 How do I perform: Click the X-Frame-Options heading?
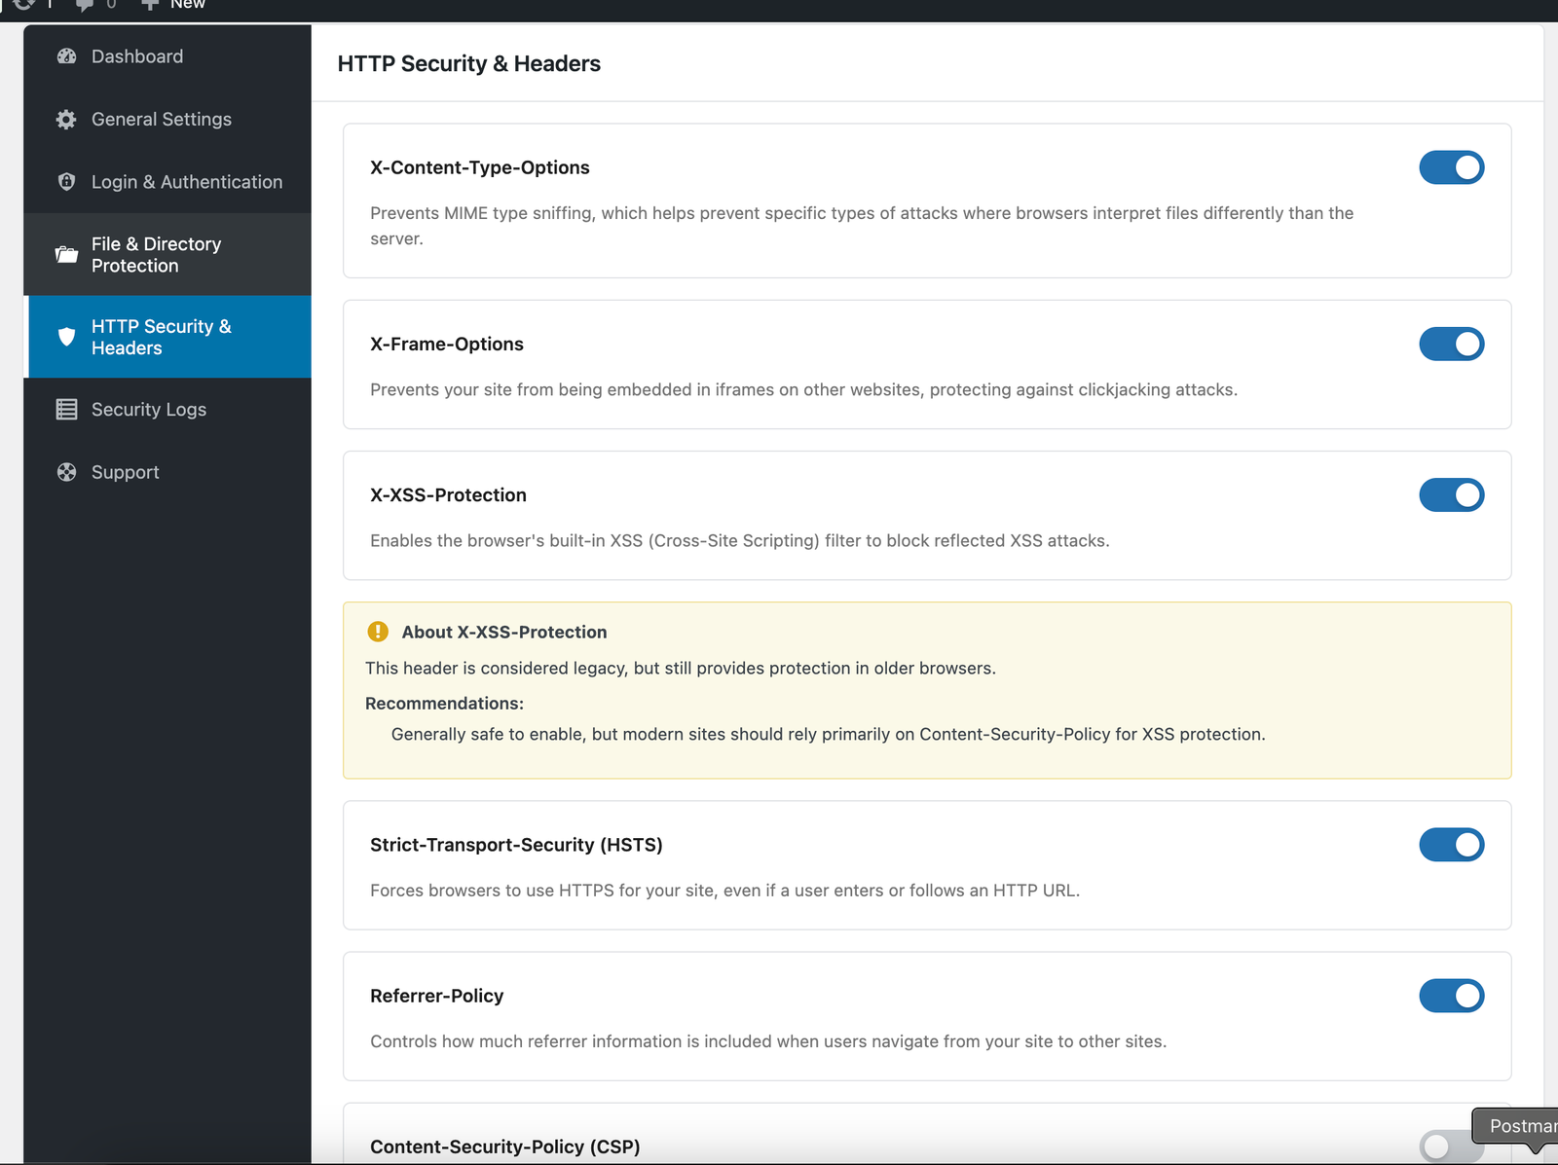(x=447, y=344)
